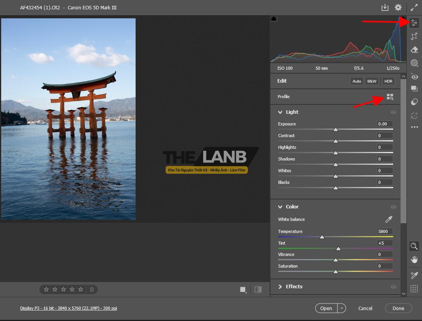Select the Red Eye removal tool
This screenshot has width=422, height=321.
(414, 77)
